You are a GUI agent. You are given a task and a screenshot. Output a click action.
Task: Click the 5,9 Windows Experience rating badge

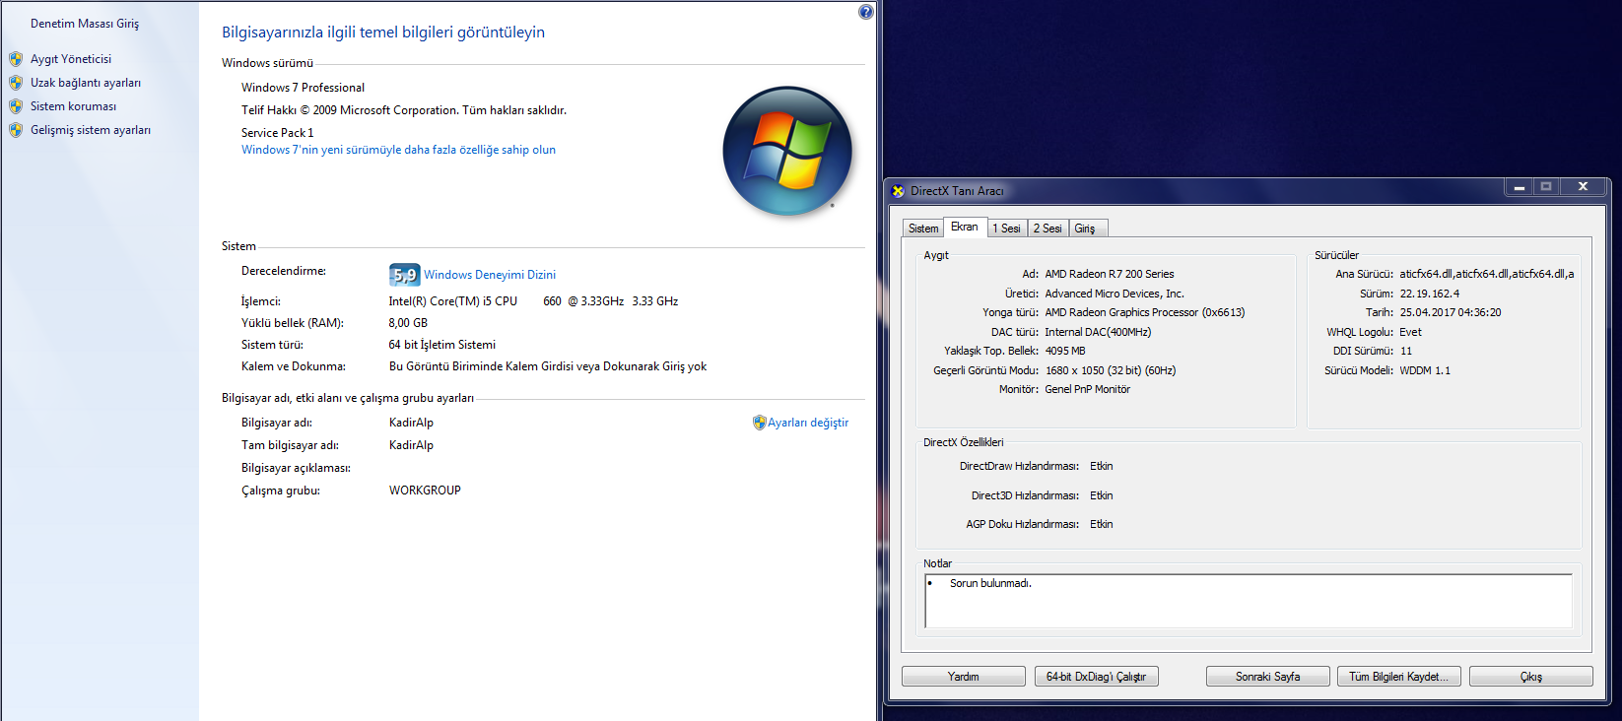pyautogui.click(x=405, y=275)
